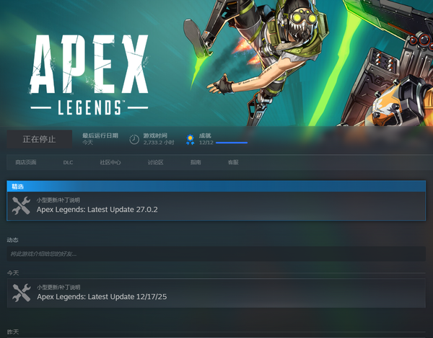
Task: Click the achievements ribbon medal icon
Action: (x=190, y=139)
